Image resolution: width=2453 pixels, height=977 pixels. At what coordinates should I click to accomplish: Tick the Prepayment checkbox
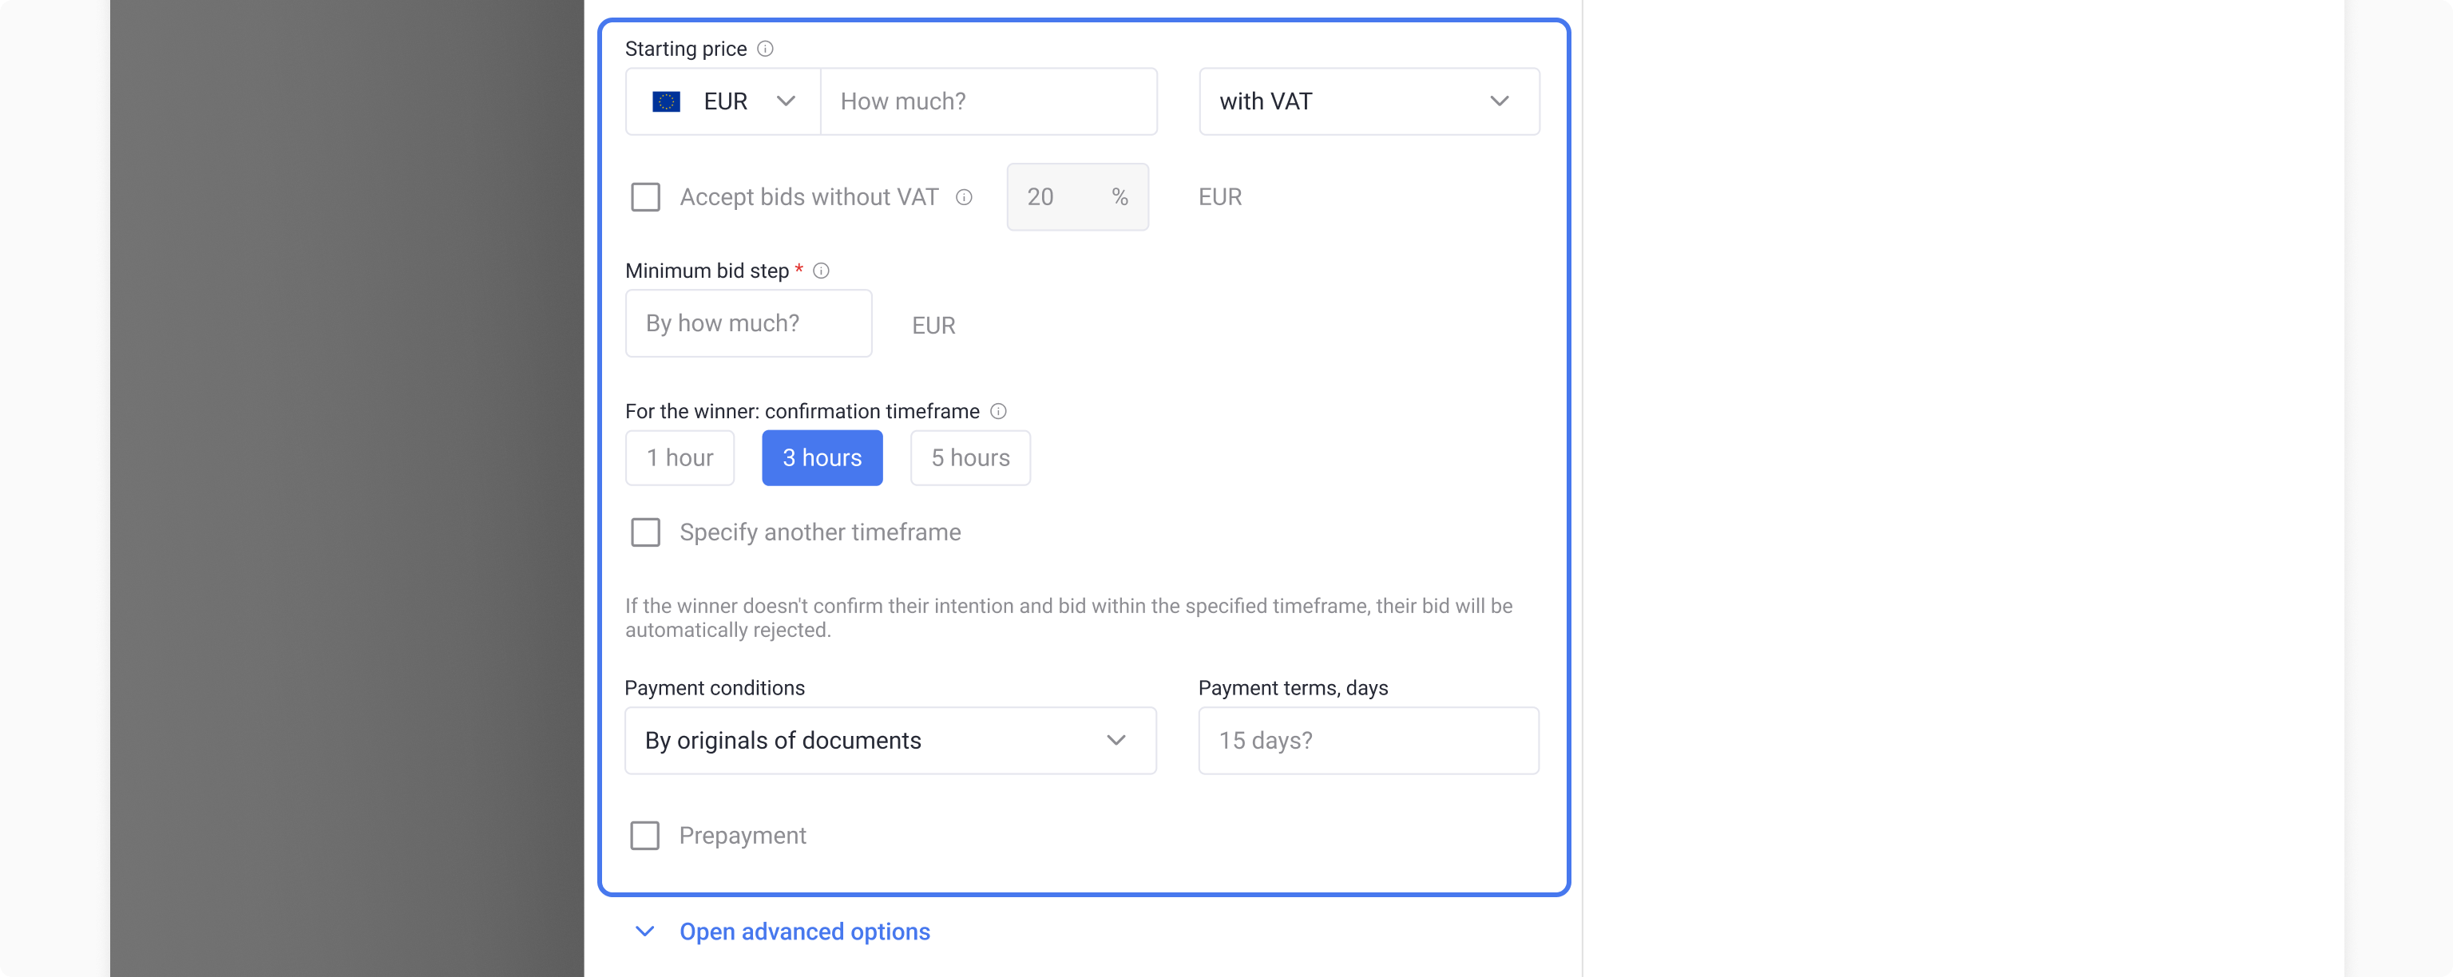(644, 835)
